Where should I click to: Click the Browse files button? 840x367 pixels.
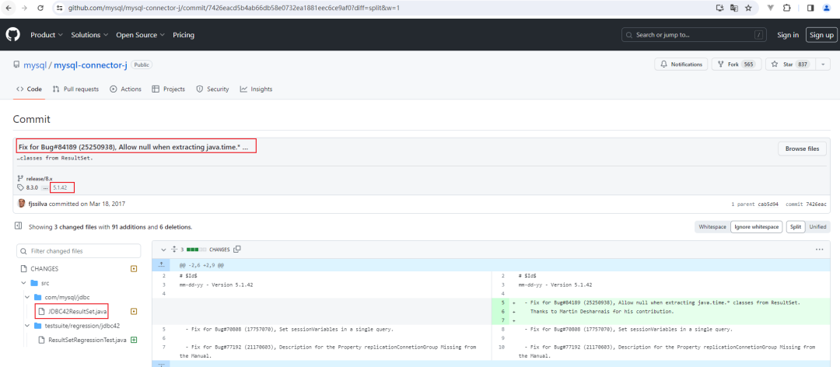tap(802, 149)
